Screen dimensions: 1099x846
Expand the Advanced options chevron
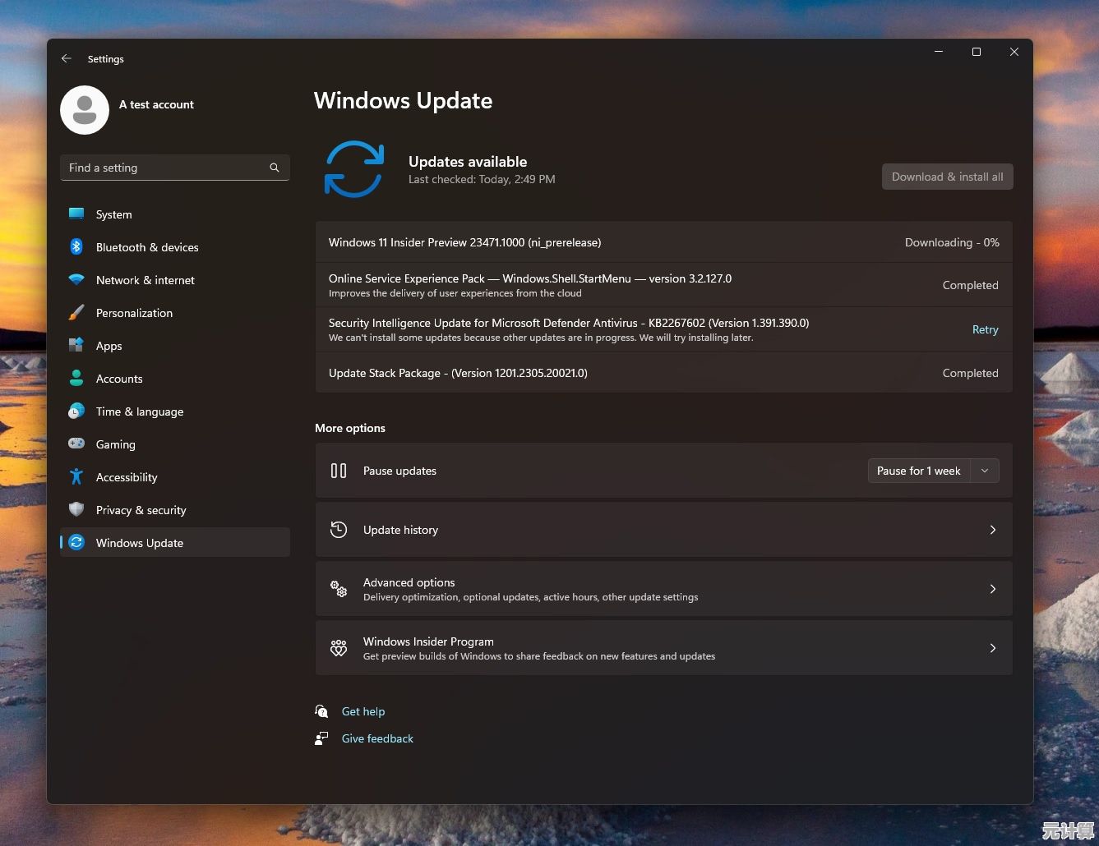[x=992, y=589]
